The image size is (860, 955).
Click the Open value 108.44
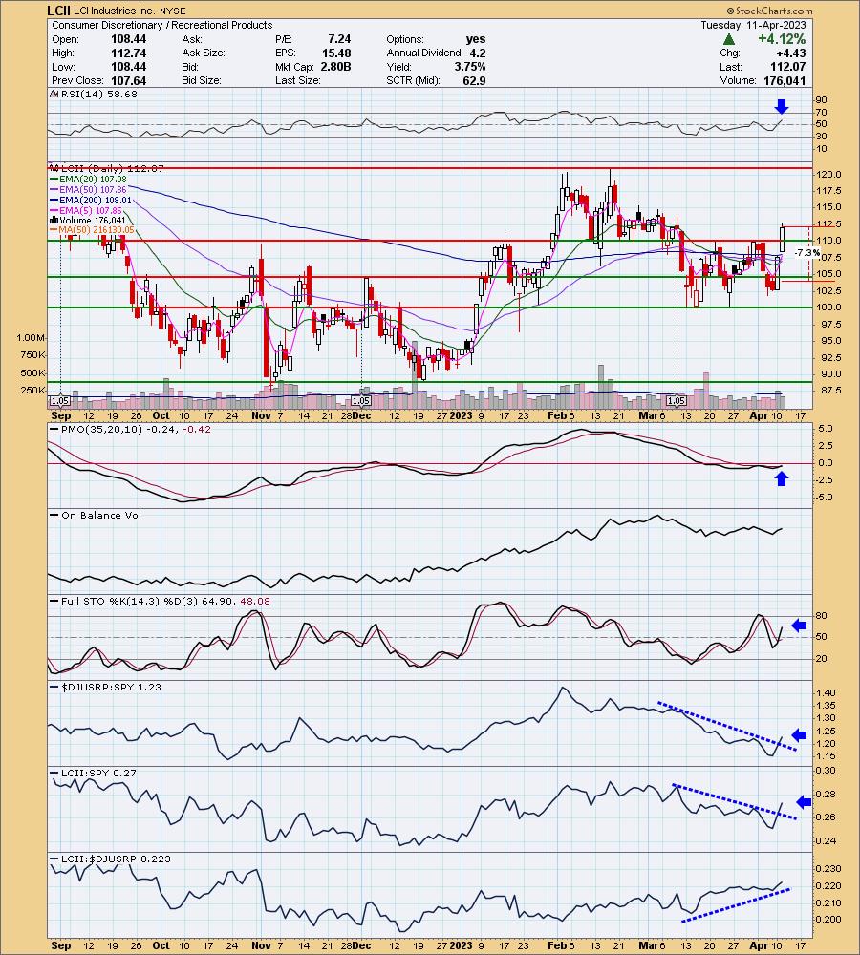129,39
